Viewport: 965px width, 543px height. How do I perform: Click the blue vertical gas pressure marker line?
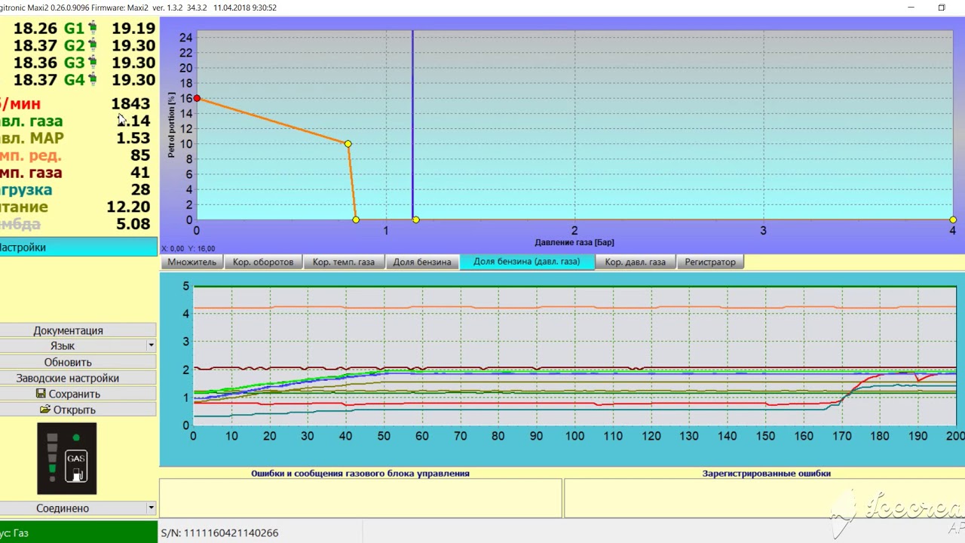click(x=412, y=124)
